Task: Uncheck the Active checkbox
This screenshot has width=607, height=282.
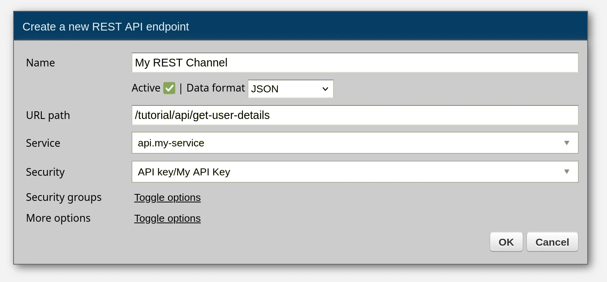Action: 169,88
